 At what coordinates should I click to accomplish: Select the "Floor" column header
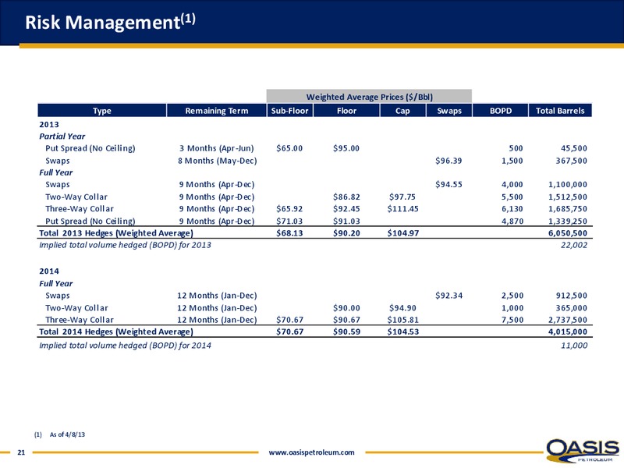tap(346, 111)
